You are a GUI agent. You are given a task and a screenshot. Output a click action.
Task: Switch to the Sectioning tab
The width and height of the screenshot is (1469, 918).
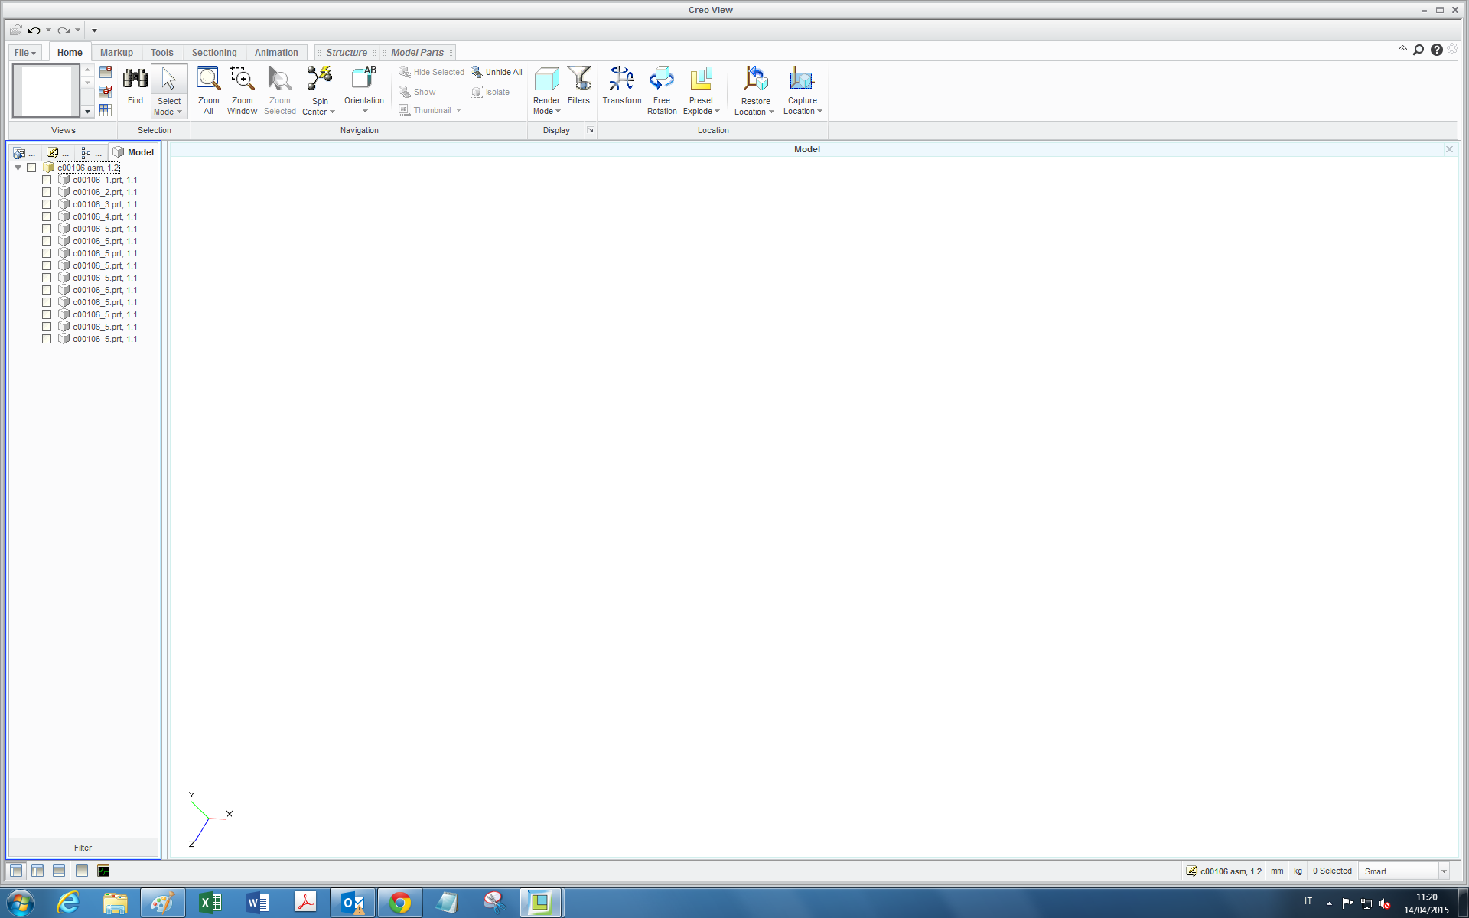point(214,52)
